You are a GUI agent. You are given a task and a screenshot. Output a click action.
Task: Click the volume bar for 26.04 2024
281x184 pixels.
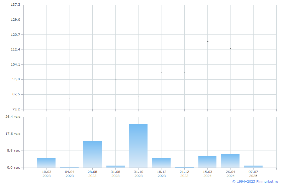click(230, 161)
